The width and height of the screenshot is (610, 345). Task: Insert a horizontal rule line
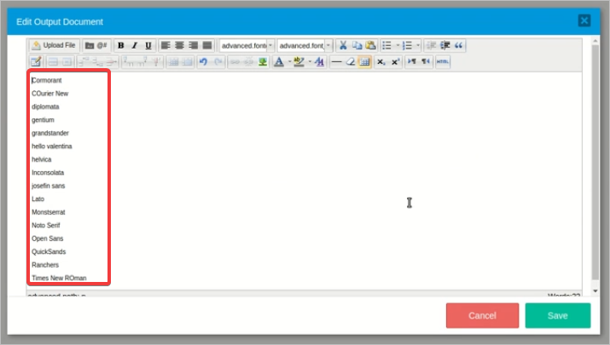(x=336, y=61)
